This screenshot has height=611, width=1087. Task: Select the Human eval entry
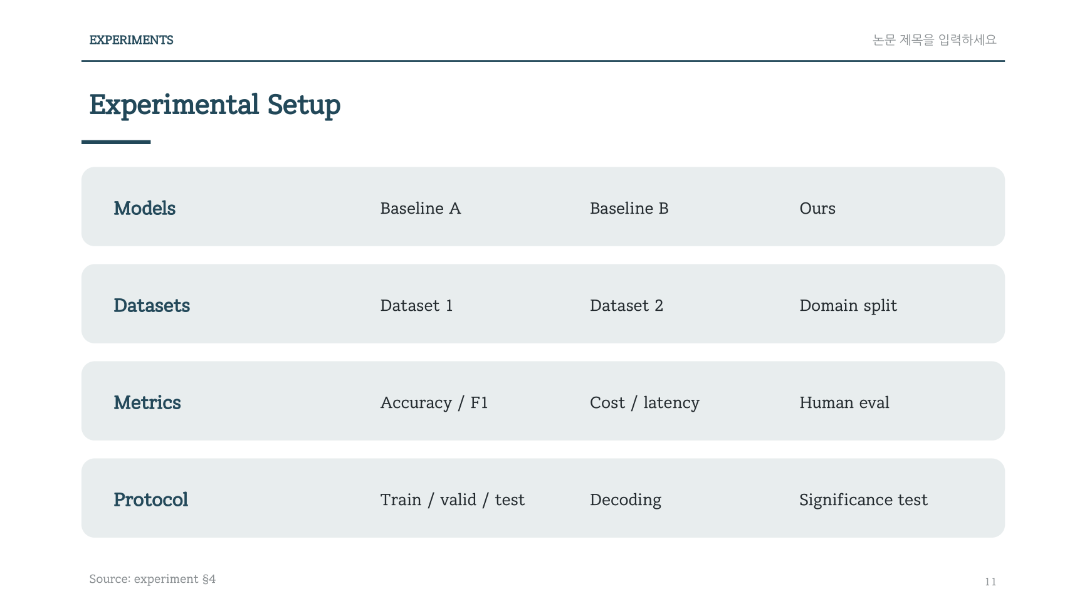click(x=844, y=402)
